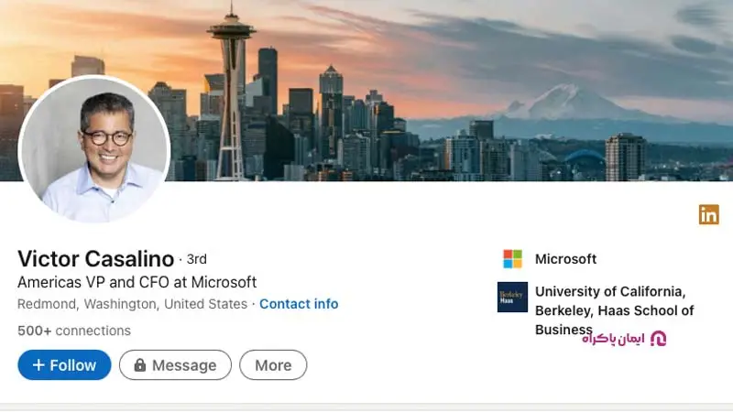
Task: View Victor Casalino's profile photo
Action: [x=94, y=151]
